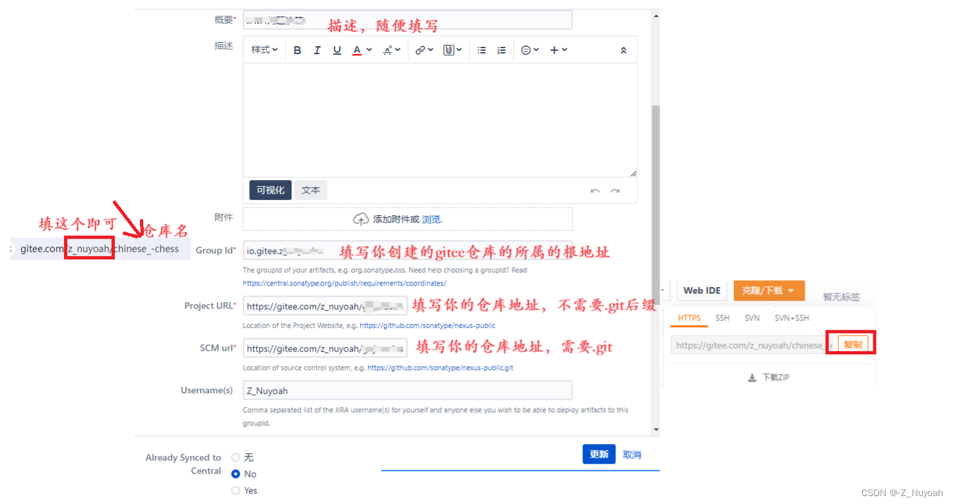
Task: Select the Yes radio option
Action: click(x=235, y=490)
